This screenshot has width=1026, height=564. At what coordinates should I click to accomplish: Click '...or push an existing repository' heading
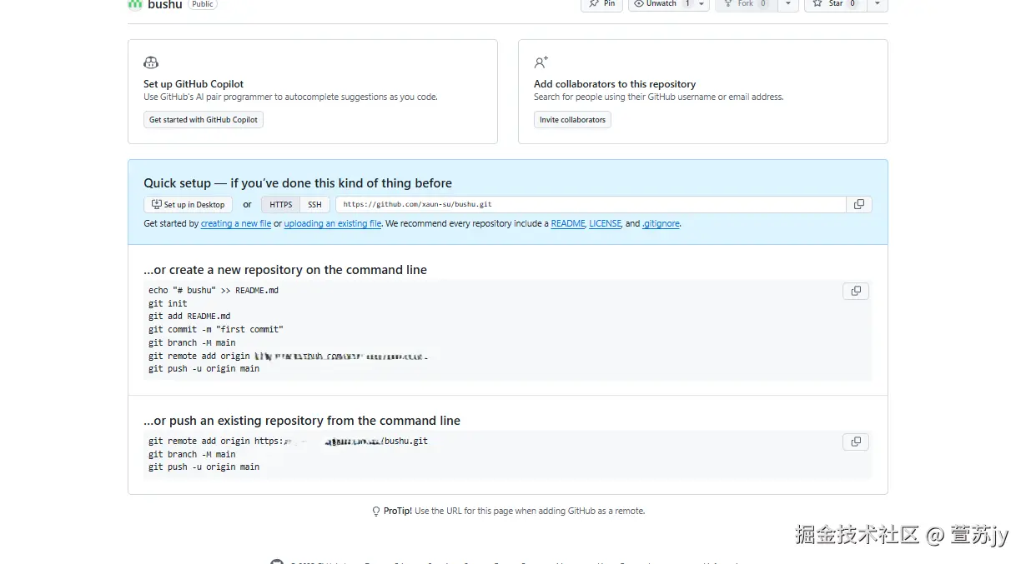click(x=302, y=421)
